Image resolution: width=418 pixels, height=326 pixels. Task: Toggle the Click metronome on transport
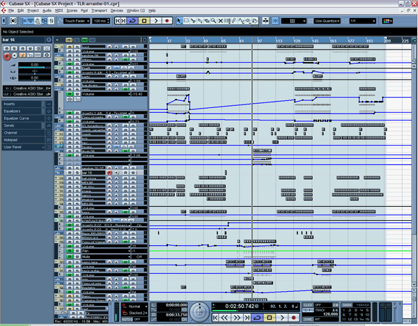308,304
